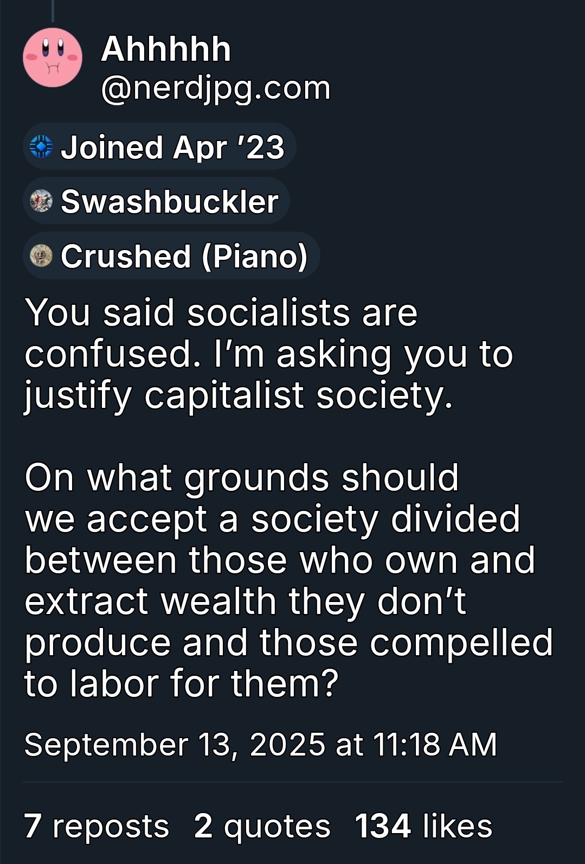585x864 pixels.
Task: Click the Crushed (Piano) badge icon
Action: pos(41,256)
